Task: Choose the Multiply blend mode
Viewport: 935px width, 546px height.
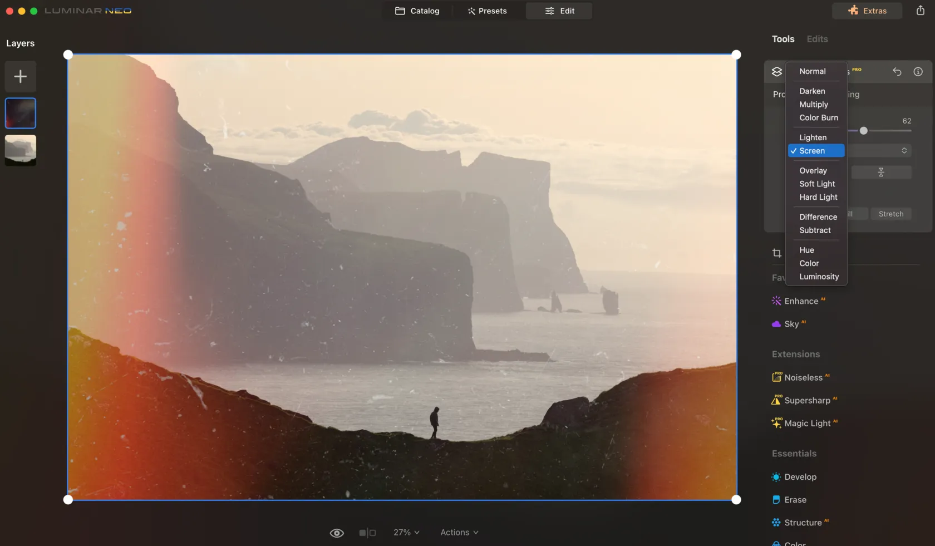Action: (814, 105)
